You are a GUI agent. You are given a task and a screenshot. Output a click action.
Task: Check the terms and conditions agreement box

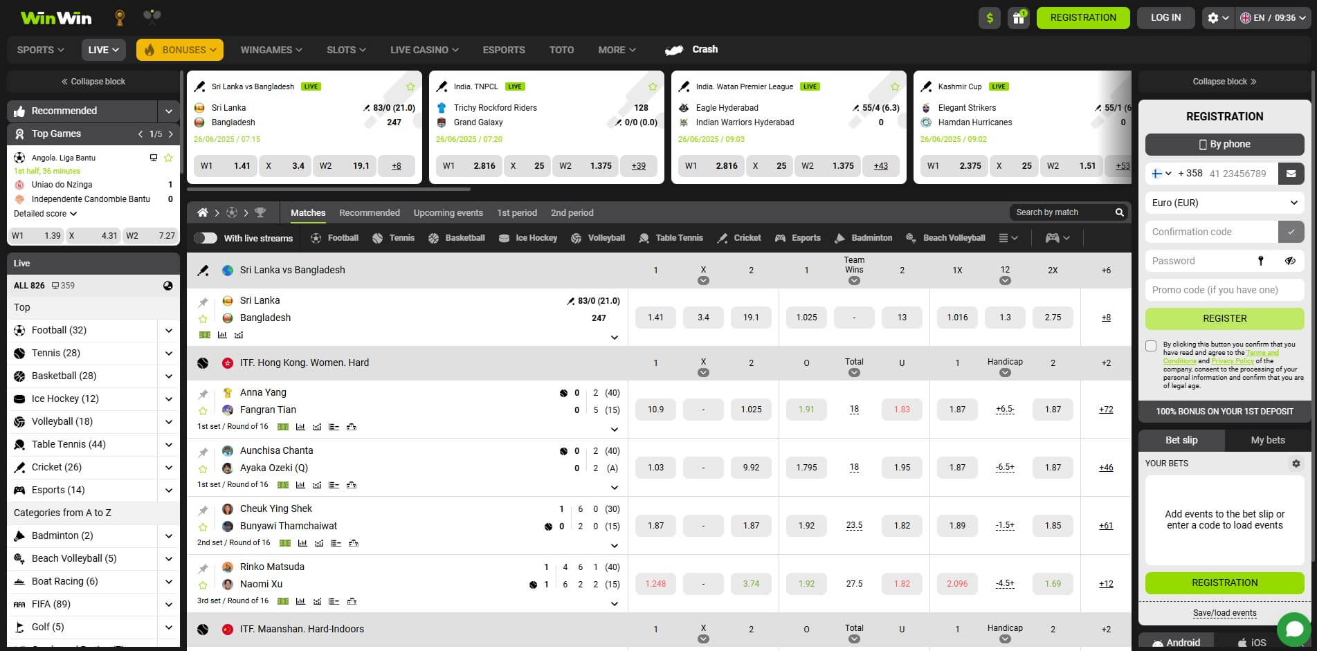[x=1151, y=345]
